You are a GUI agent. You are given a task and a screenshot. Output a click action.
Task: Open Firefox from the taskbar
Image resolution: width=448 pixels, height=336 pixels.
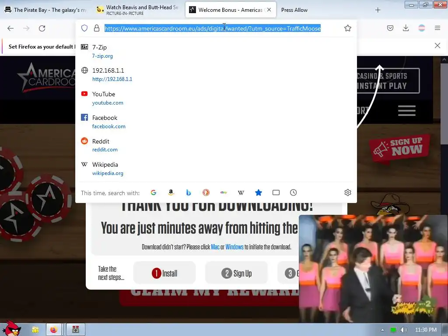[54, 330]
